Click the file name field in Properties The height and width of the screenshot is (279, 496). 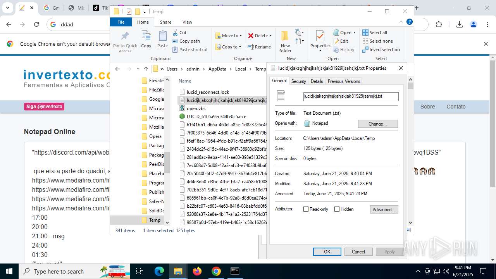[351, 96]
